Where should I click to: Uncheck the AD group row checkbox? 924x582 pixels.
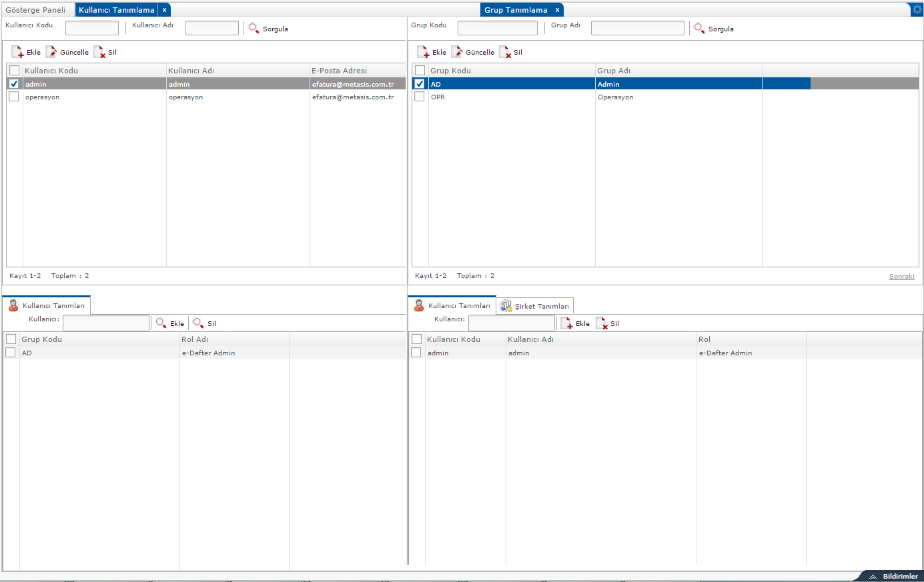pos(420,84)
